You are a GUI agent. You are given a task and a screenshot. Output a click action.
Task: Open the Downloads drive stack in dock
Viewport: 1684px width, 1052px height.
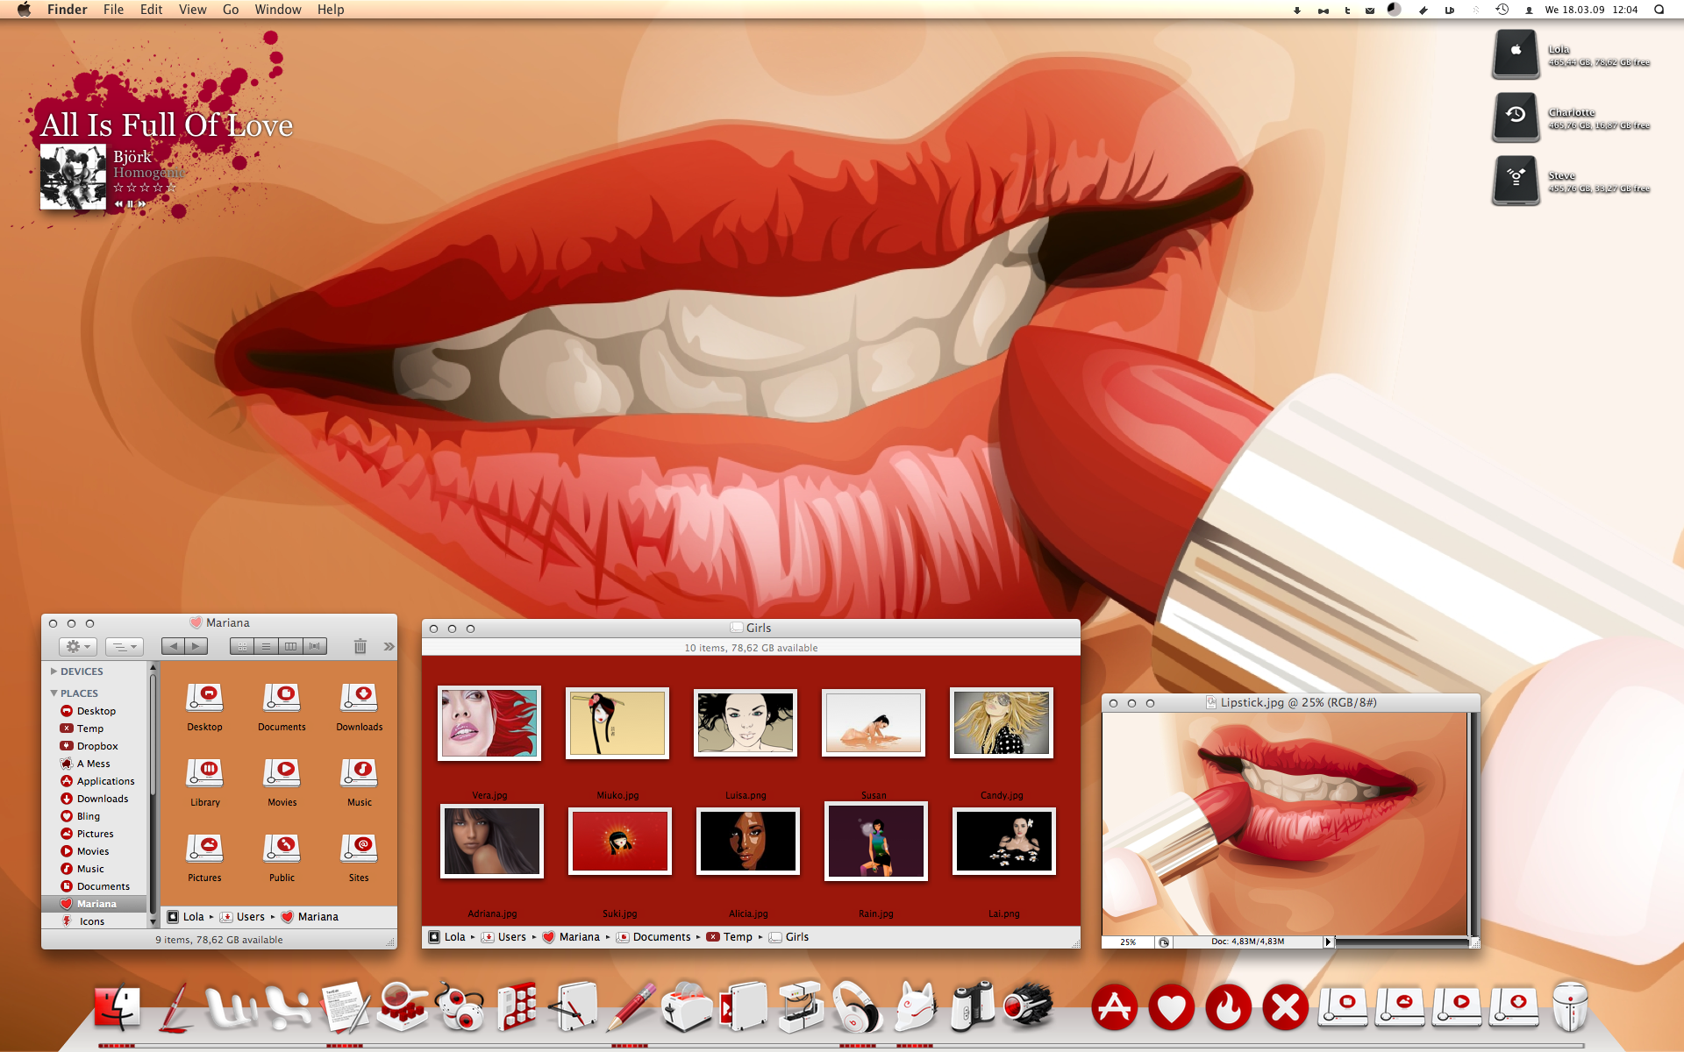pyautogui.click(x=1515, y=1007)
